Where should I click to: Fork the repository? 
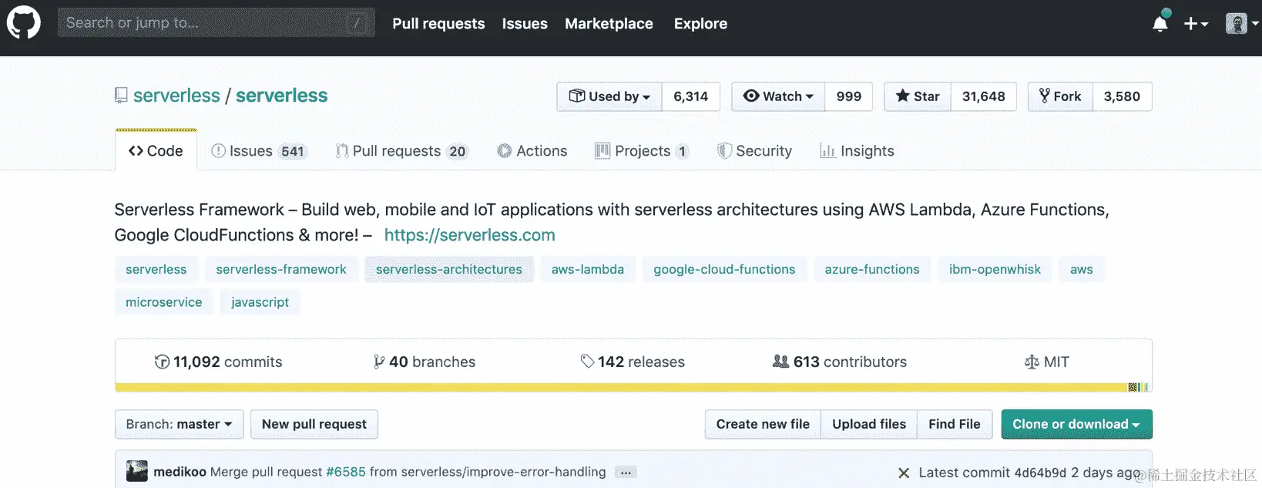(1060, 96)
